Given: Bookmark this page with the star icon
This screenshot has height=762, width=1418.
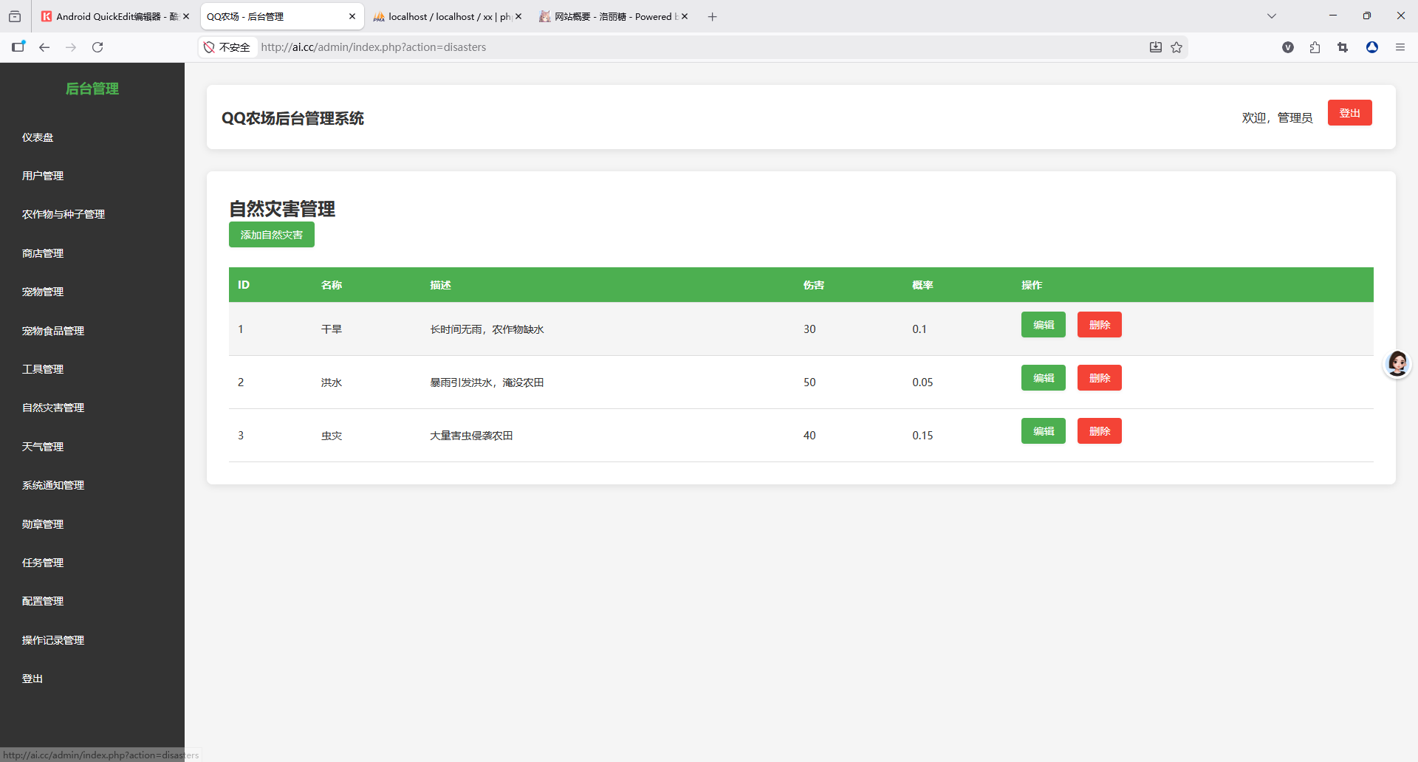Looking at the screenshot, I should pyautogui.click(x=1176, y=47).
